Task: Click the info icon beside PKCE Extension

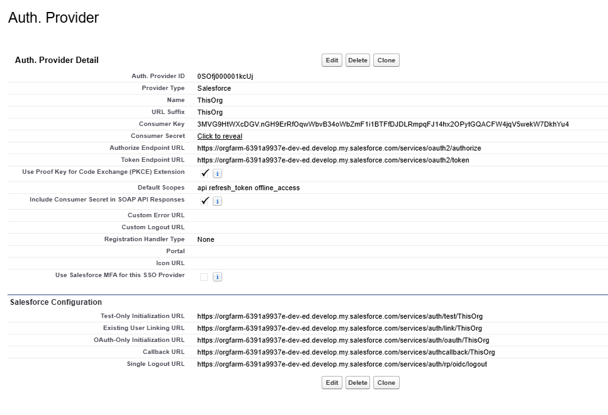Action: (x=217, y=174)
